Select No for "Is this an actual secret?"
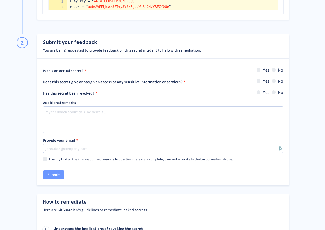 coord(274,70)
